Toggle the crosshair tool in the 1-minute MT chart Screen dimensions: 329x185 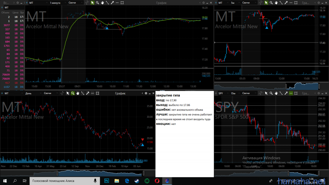(87, 3)
